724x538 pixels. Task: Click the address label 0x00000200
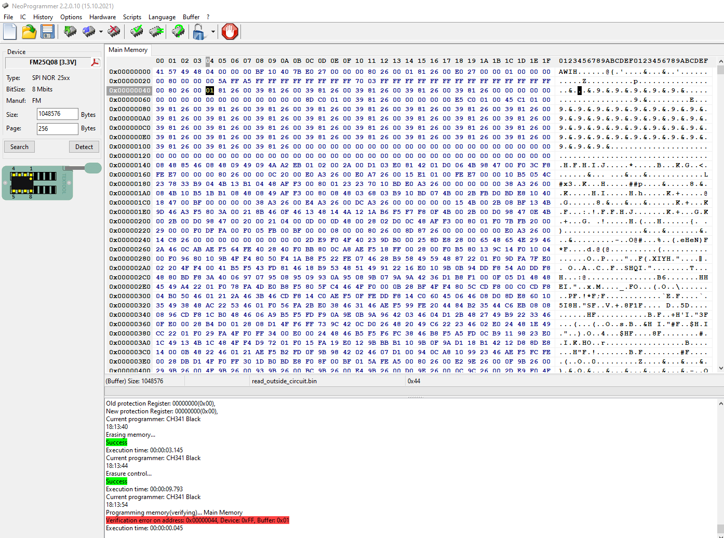point(130,221)
